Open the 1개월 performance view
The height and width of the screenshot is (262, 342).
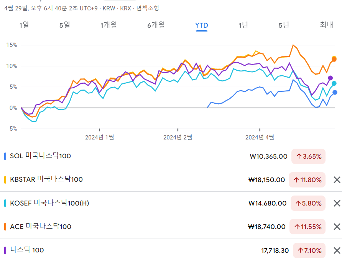coord(109,25)
